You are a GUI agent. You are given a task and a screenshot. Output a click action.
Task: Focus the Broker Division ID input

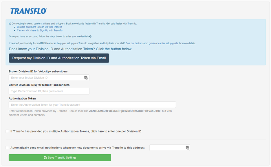[49, 78]
